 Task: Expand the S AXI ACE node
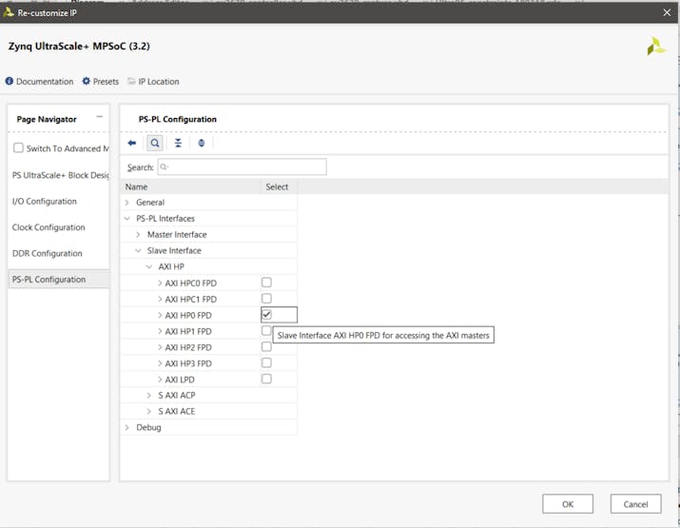pyautogui.click(x=149, y=411)
